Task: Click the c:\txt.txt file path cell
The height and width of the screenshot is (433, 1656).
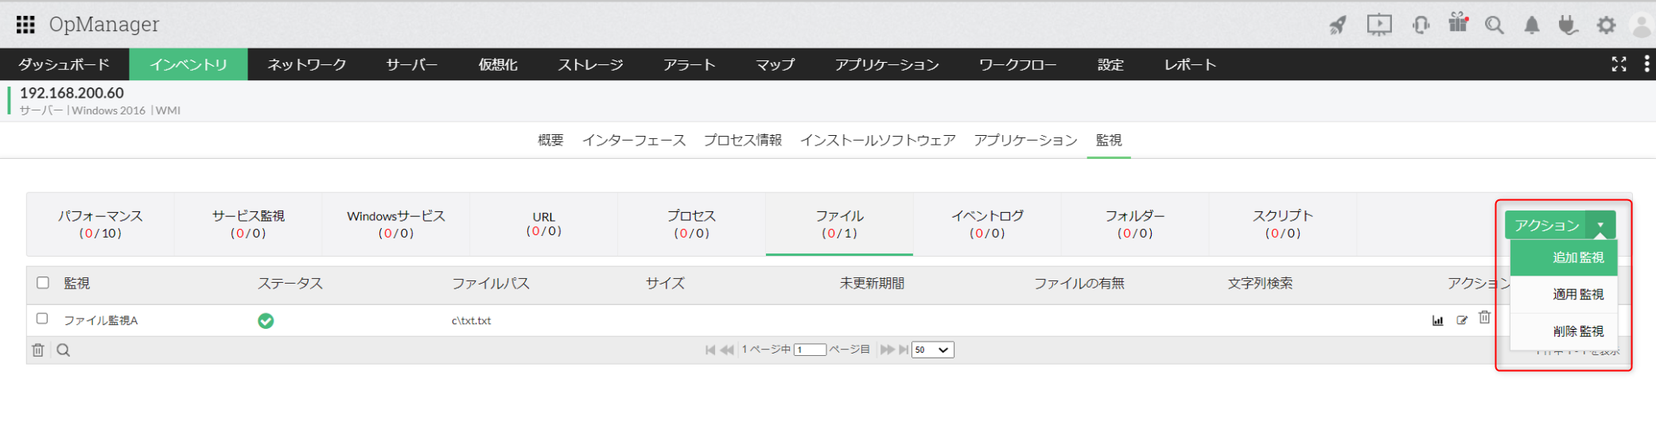Action: [472, 320]
